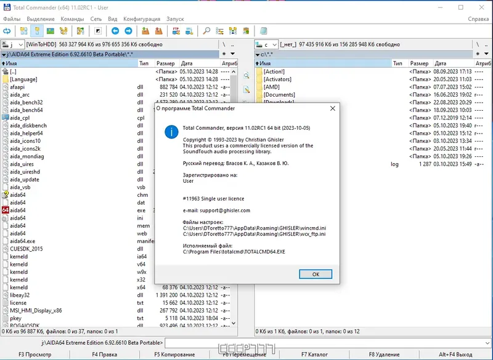This screenshot has width=493, height=360.
Task: Click left panel scrollbar down arrow
Action: coord(234,322)
